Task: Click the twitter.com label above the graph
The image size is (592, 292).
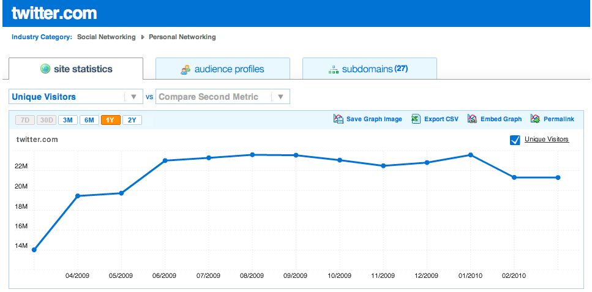Action: pos(37,140)
